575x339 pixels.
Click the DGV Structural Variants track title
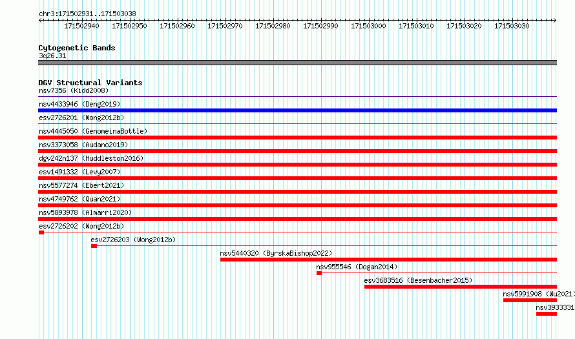[90, 83]
